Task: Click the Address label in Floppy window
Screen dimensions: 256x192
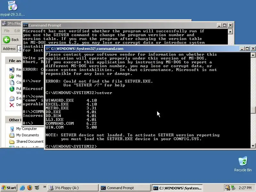Action: [x=9, y=49]
